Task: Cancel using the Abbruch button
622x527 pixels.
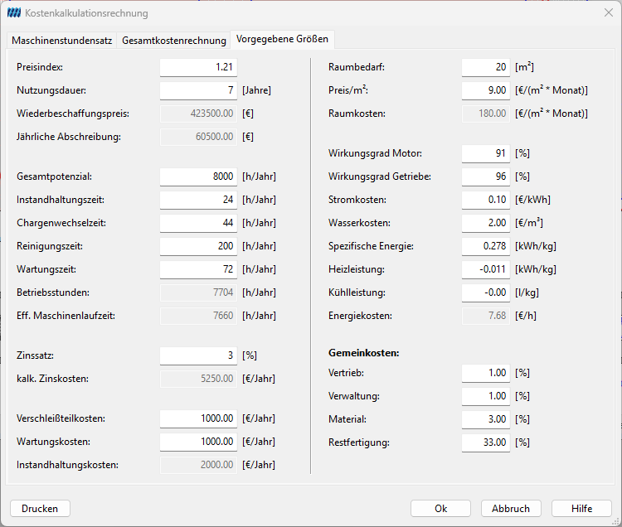Action: [x=511, y=509]
